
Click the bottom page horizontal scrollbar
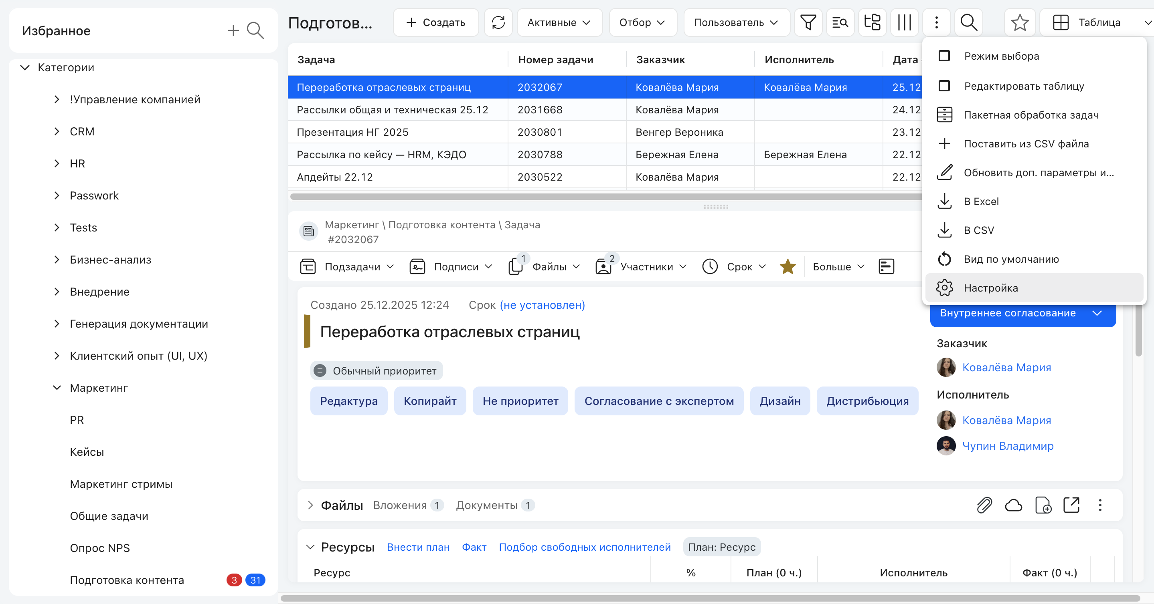click(710, 598)
